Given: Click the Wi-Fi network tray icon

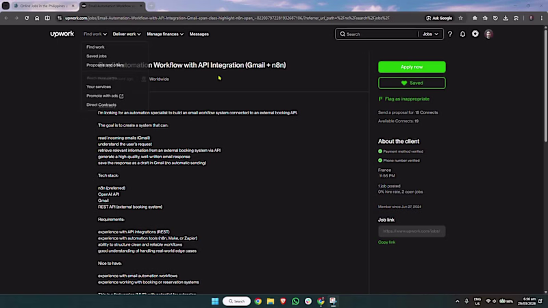Looking at the screenshot, I should pyautogui.click(x=488, y=301).
